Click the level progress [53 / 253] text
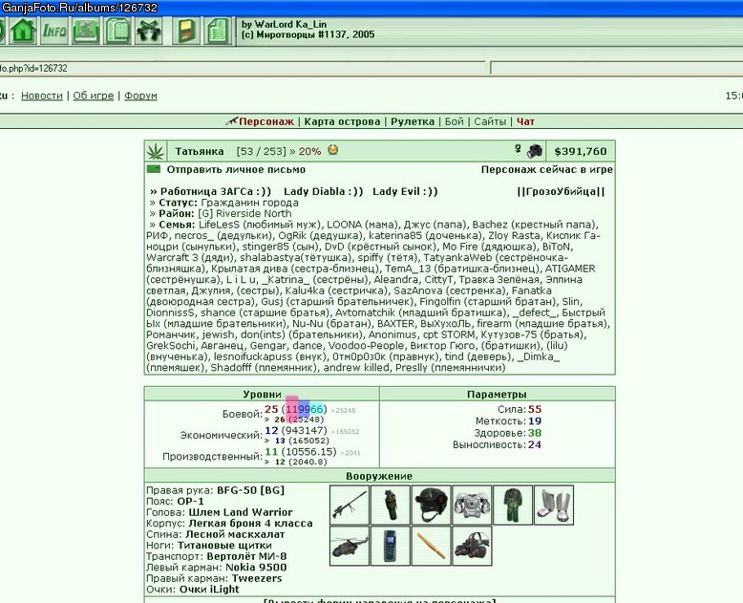 [261, 151]
